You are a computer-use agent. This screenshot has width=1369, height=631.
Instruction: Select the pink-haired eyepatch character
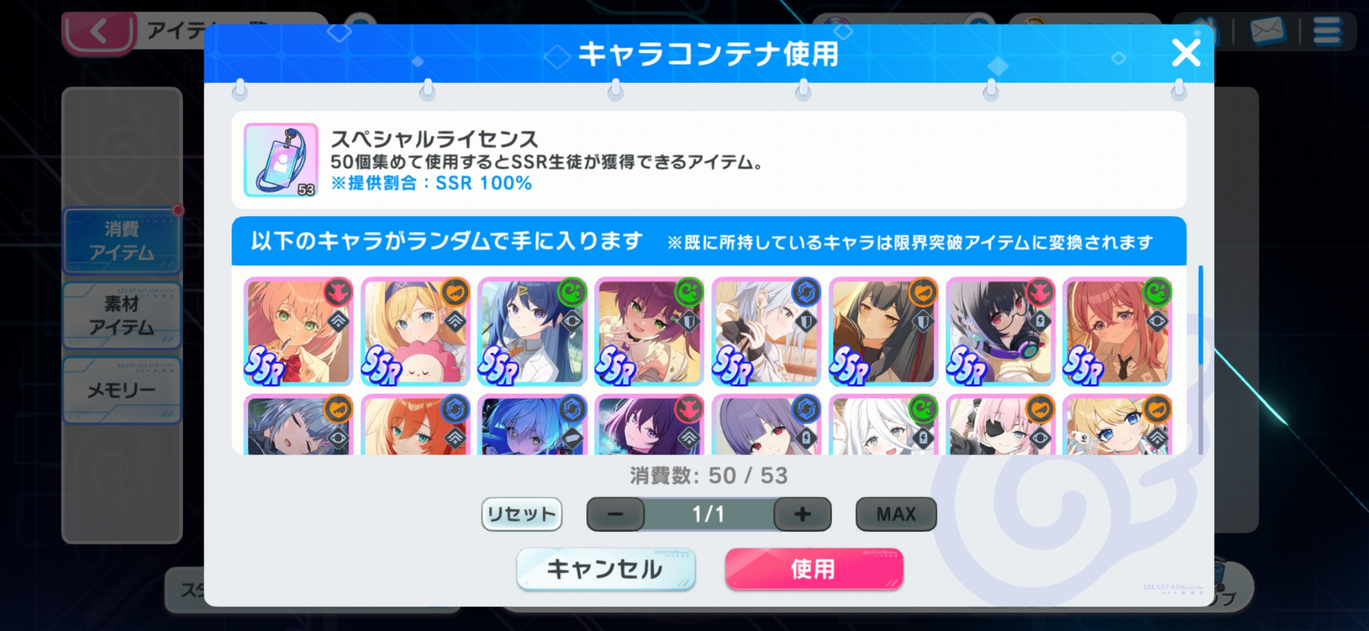point(1000,425)
